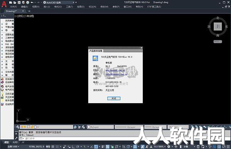Open the WCS dropdown below the ViewCube
Screen dimensions: 231x149
coord(218,42)
